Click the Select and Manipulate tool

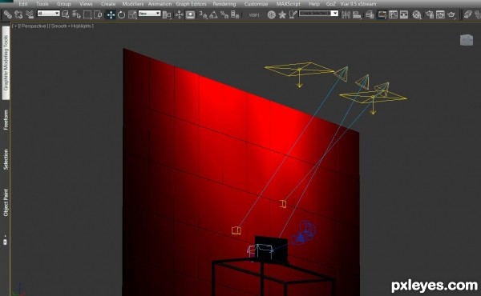tap(180, 14)
